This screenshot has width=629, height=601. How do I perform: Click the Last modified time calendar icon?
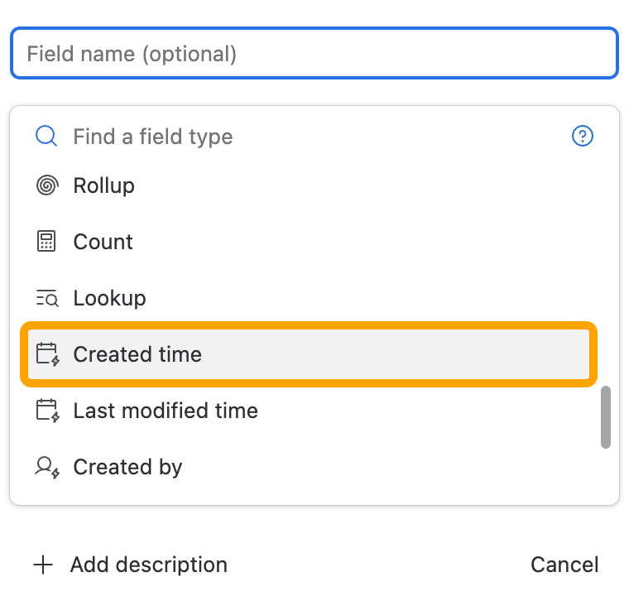pos(48,411)
